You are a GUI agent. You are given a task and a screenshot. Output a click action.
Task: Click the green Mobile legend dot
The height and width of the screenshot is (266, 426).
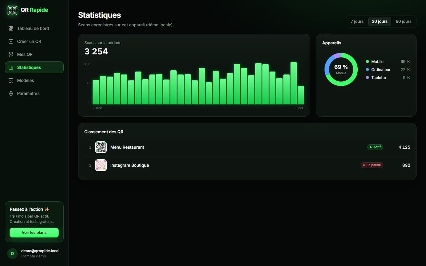tap(367, 61)
